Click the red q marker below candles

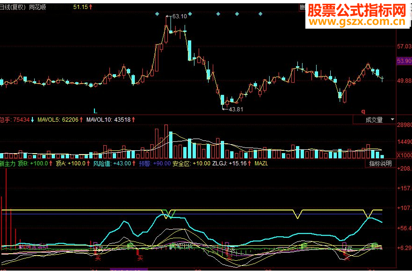[363, 111]
